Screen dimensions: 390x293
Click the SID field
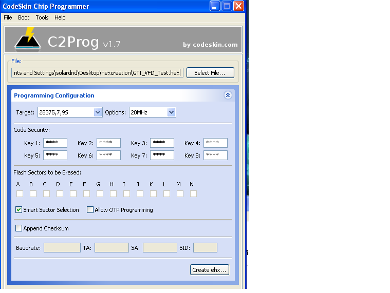pos(205,247)
